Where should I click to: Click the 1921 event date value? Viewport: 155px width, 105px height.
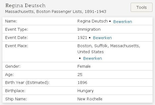point(82,38)
